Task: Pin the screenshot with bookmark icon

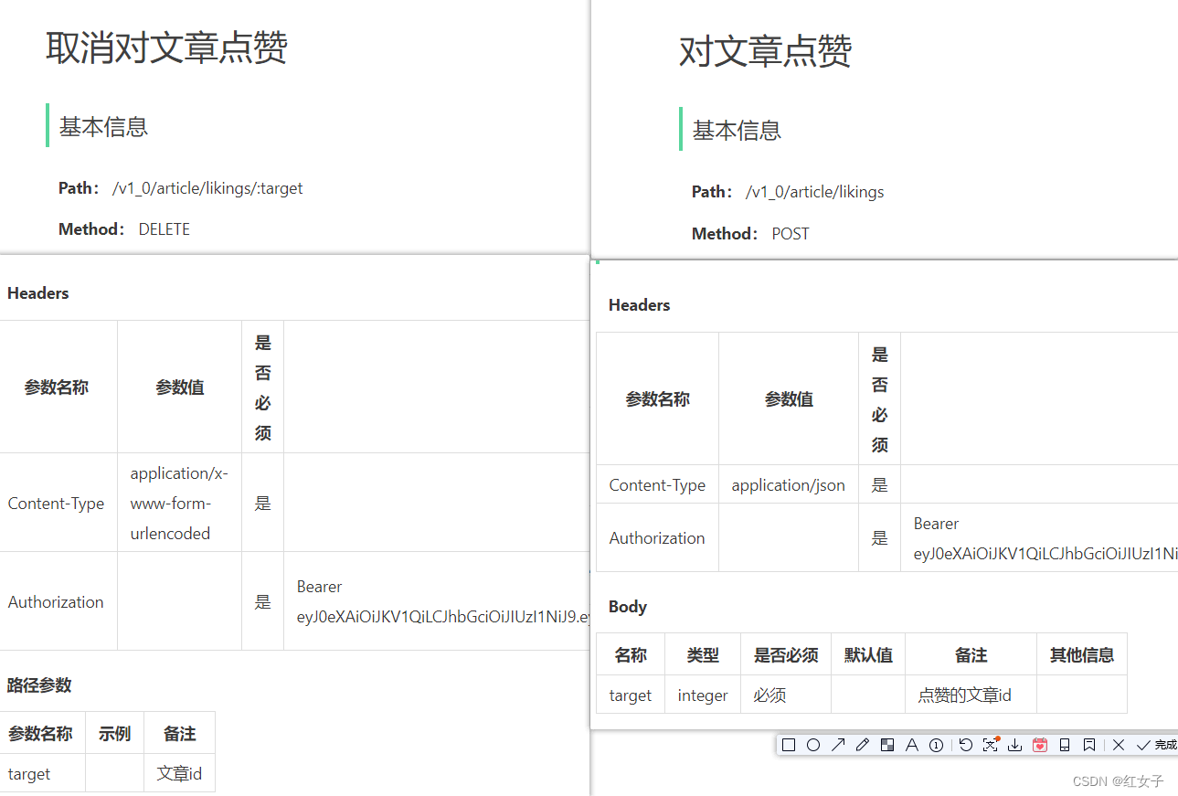Action: [1088, 745]
